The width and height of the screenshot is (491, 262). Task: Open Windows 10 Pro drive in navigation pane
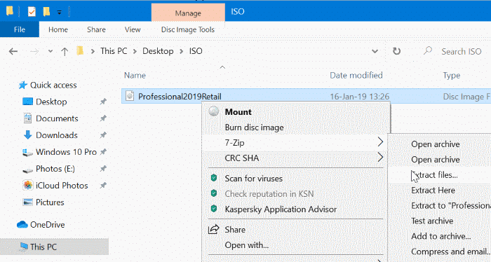[x=66, y=152]
